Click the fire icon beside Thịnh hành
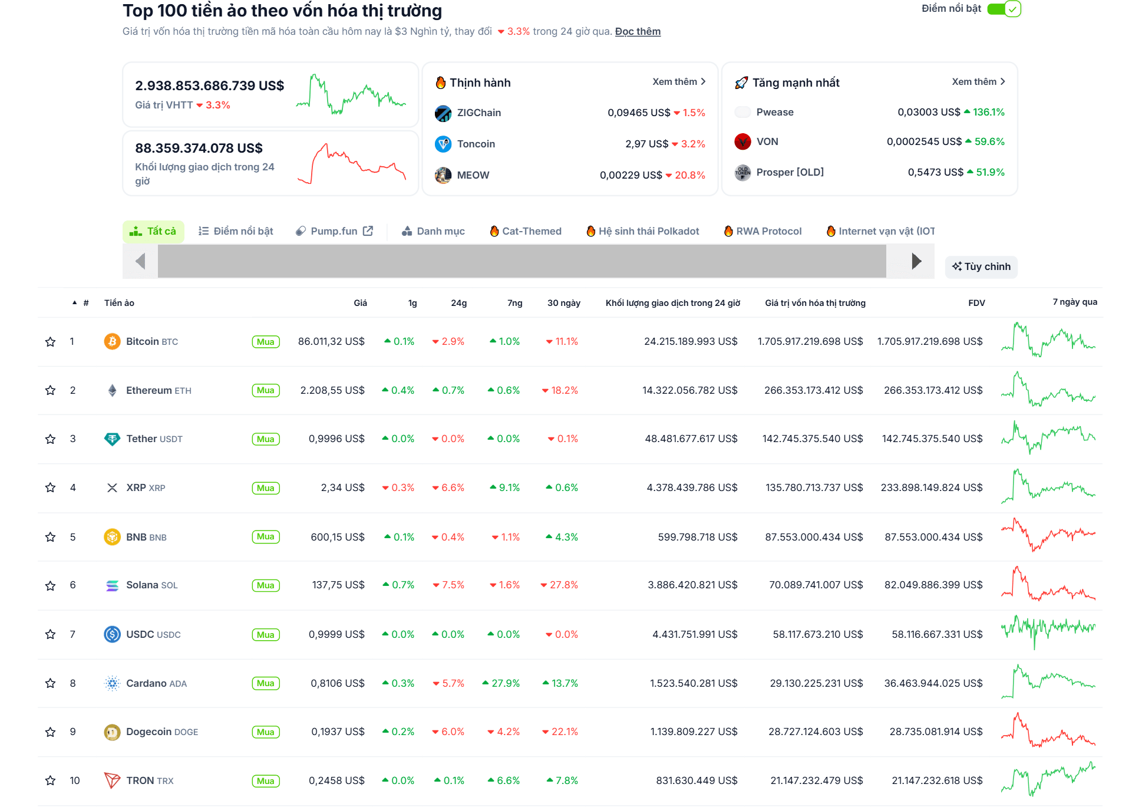Viewport: 1132px width, 807px height. pyautogui.click(x=440, y=83)
